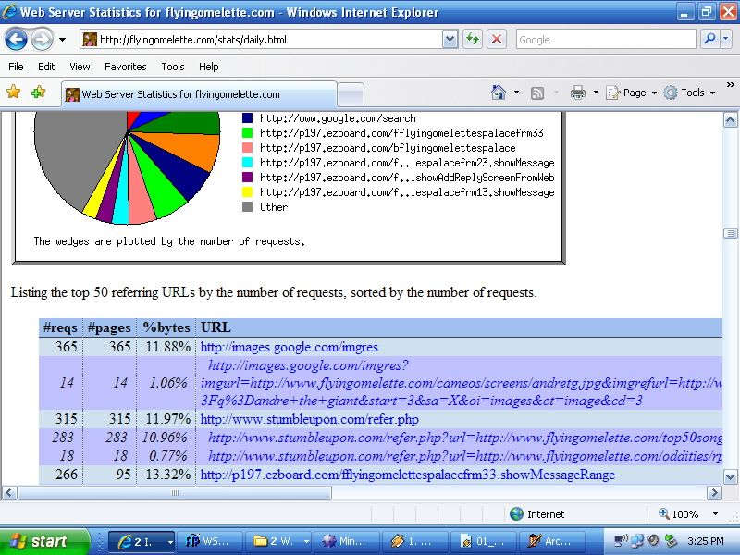Run search with the magnifier icon
This screenshot has height=555, width=740.
point(709,39)
